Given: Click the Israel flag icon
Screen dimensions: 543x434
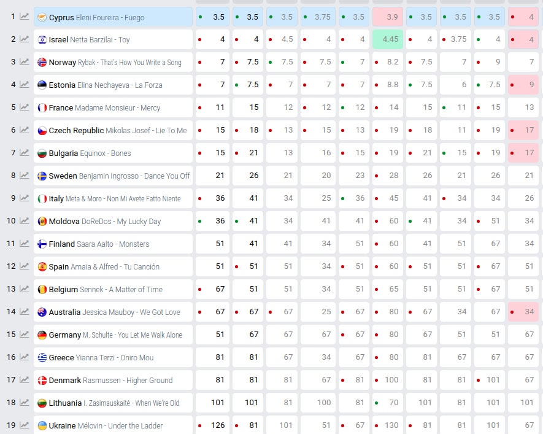Looking at the screenshot, I should 42,40.
